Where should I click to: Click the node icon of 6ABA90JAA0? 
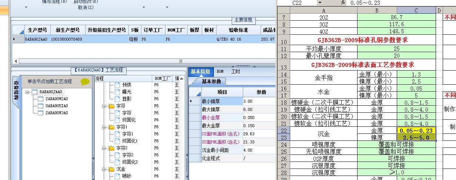click(x=34, y=92)
